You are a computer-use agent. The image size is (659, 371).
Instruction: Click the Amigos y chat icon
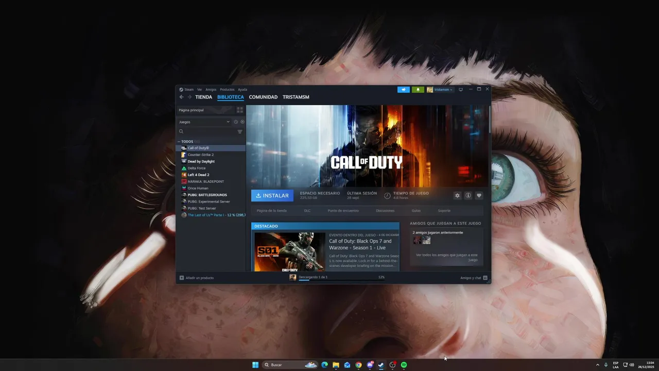485,278
